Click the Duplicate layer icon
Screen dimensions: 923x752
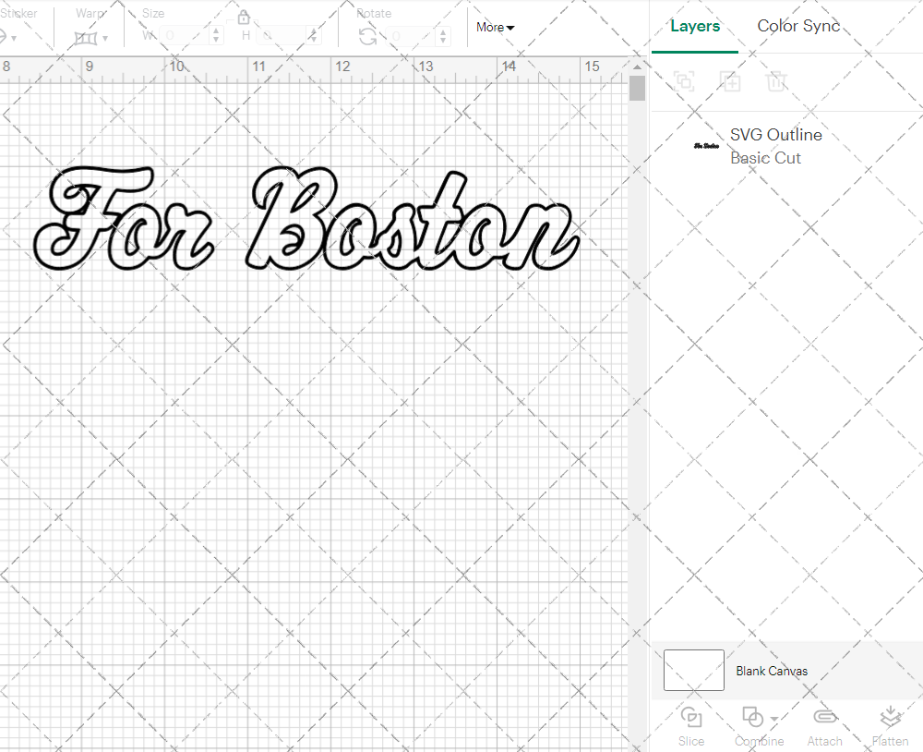point(730,81)
